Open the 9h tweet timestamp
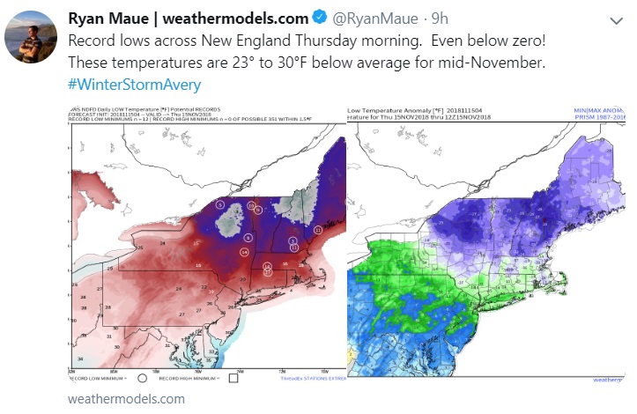This screenshot has height=414, width=637. 440,18
